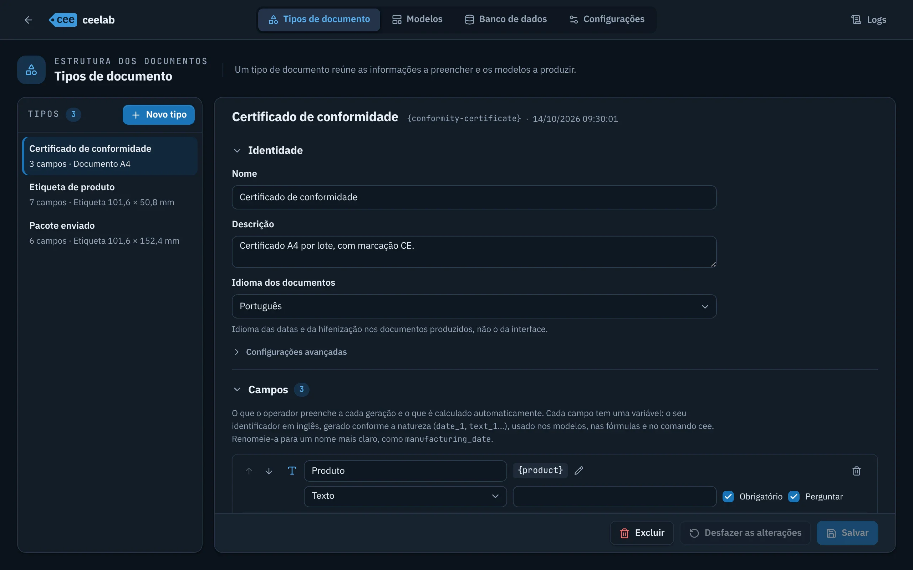
Task: Edit the {product} variable with the pencil
Action: coord(579,471)
